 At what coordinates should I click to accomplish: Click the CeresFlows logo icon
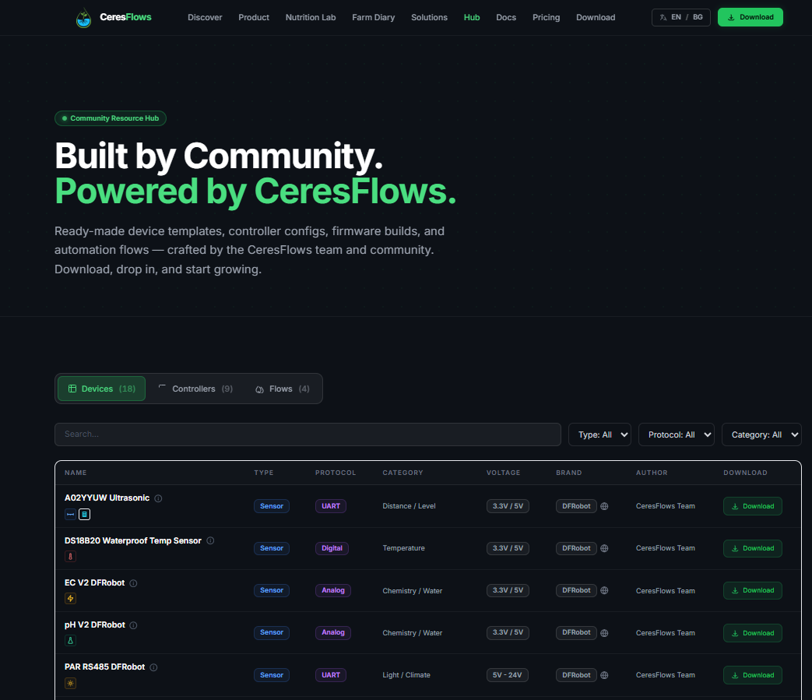tap(83, 18)
